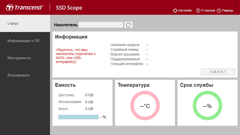Click the refresh drive list icon

(x=128, y=25)
